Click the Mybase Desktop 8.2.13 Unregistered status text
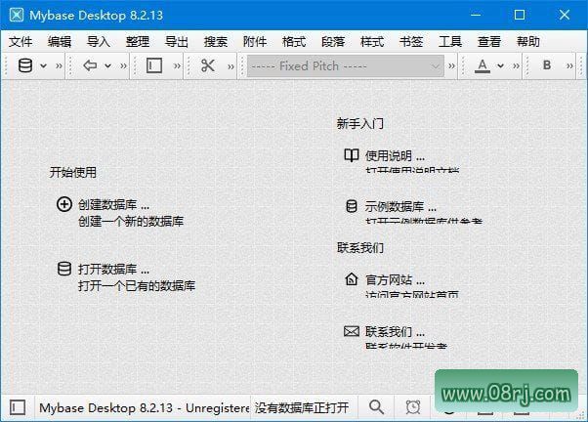 click(x=144, y=407)
